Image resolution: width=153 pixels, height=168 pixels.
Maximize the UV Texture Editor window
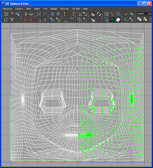[145, 3]
